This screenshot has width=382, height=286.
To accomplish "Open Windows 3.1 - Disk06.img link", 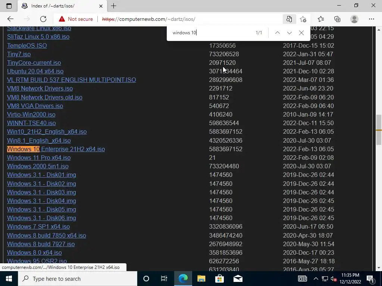I will 41,218.
